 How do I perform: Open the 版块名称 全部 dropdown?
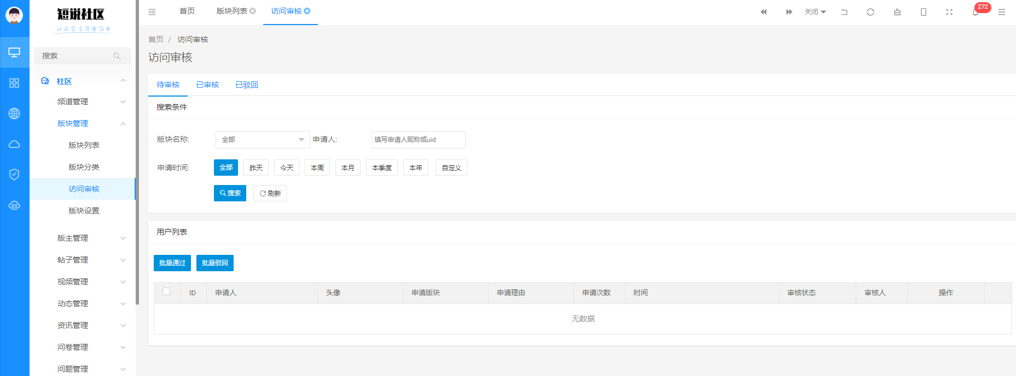pyautogui.click(x=263, y=140)
